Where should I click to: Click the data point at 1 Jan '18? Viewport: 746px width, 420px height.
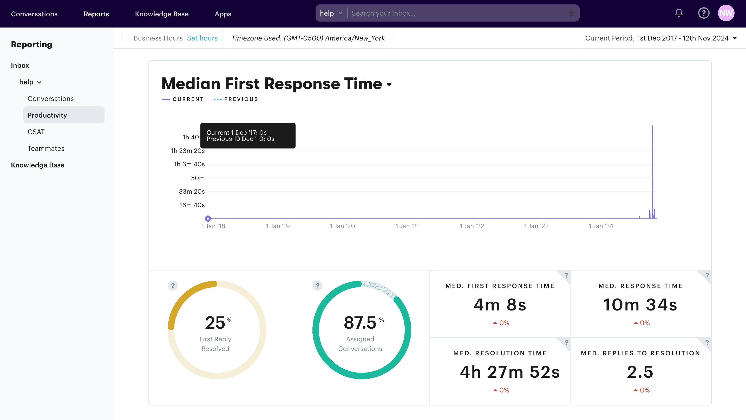click(x=208, y=218)
